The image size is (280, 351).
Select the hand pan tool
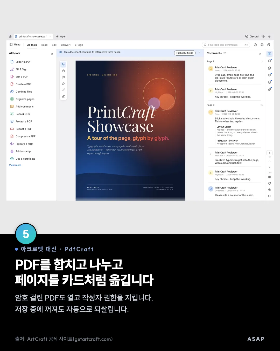pos(63,71)
